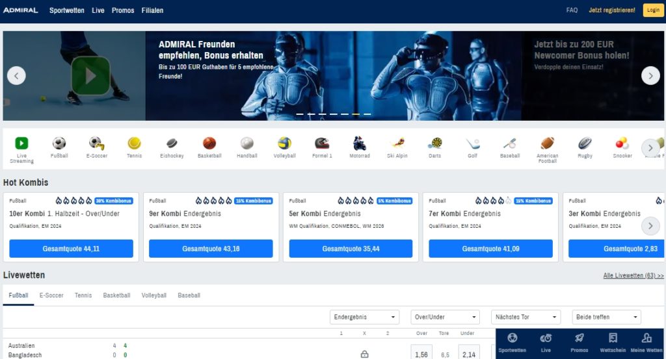The width and height of the screenshot is (666, 359).
Task: Open Sportwetten in the bottom floating bar
Action: [x=513, y=343]
